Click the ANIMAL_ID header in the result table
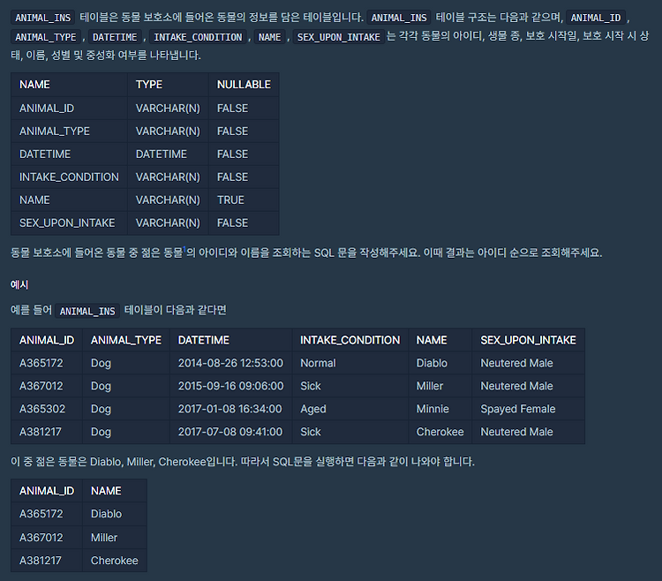Viewport: 662px width, 581px height. coord(47,491)
